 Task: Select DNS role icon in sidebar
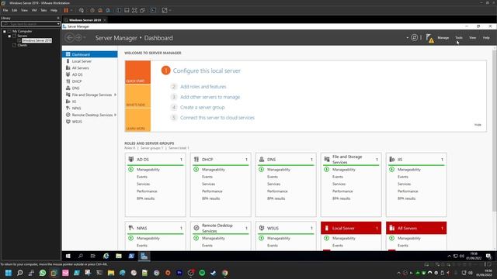(68, 88)
